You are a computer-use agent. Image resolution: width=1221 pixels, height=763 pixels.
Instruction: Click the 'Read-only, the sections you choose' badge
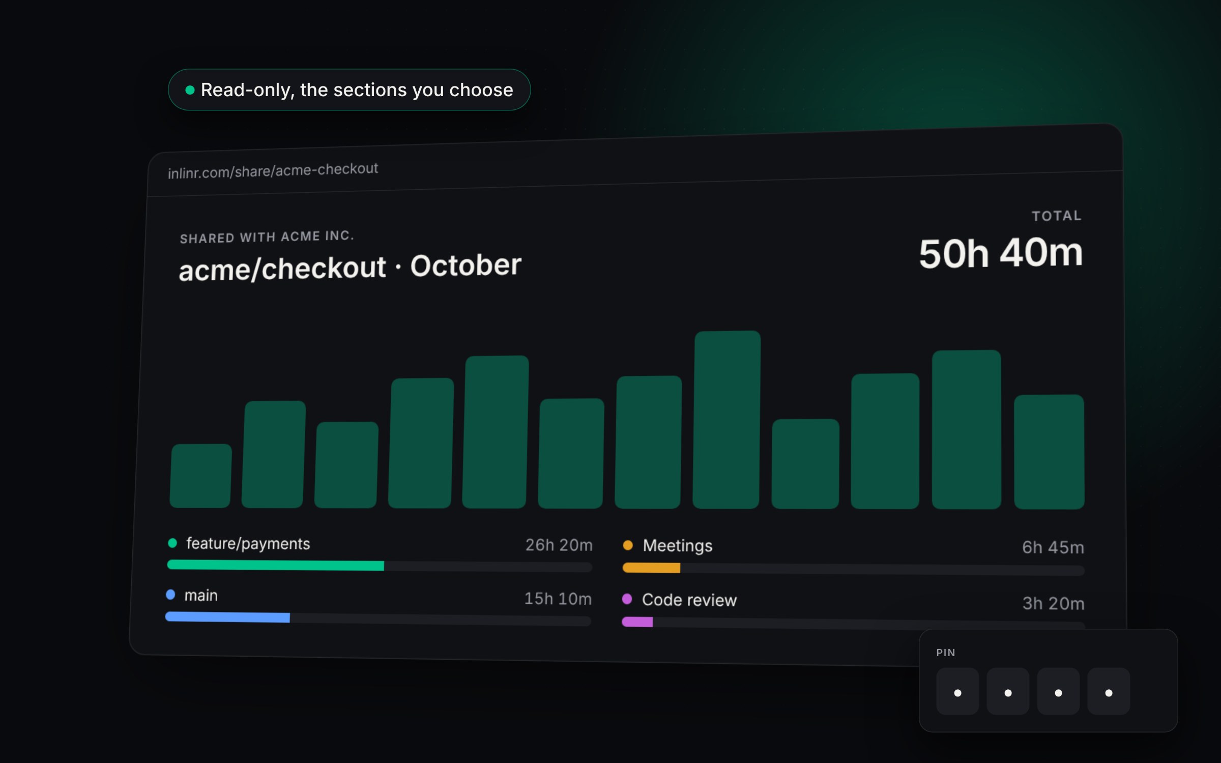coord(349,90)
